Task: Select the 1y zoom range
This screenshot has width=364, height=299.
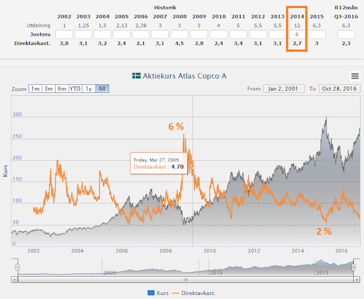Action: [x=89, y=89]
